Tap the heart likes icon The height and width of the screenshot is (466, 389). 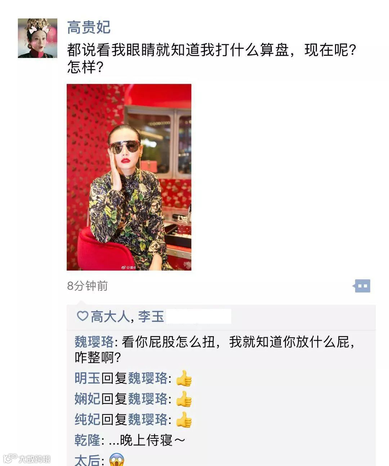tap(82, 316)
